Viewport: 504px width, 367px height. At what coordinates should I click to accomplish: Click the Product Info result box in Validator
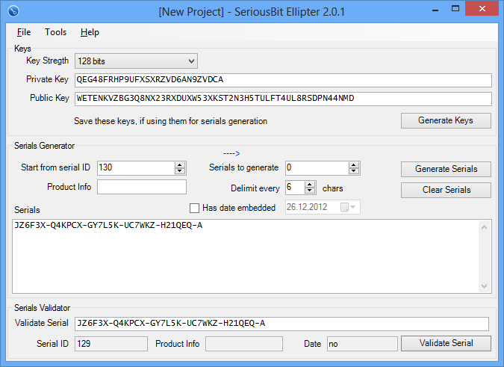click(x=244, y=344)
